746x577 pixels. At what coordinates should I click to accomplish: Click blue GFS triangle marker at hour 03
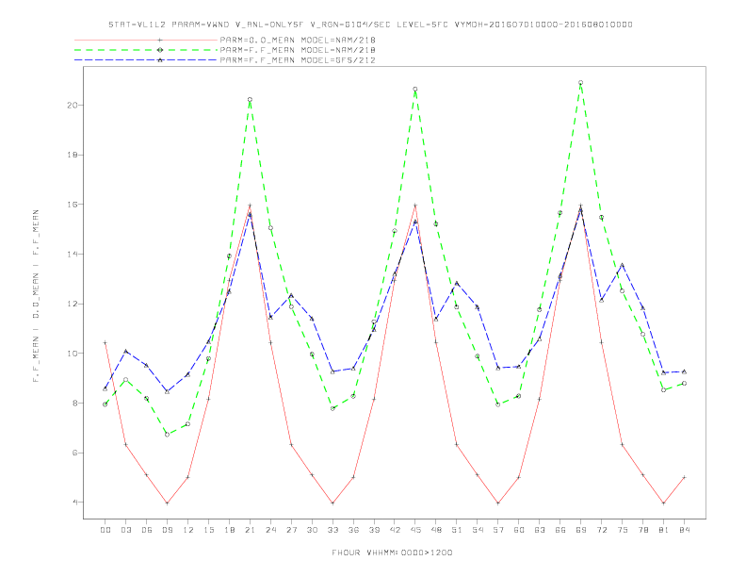125,352
